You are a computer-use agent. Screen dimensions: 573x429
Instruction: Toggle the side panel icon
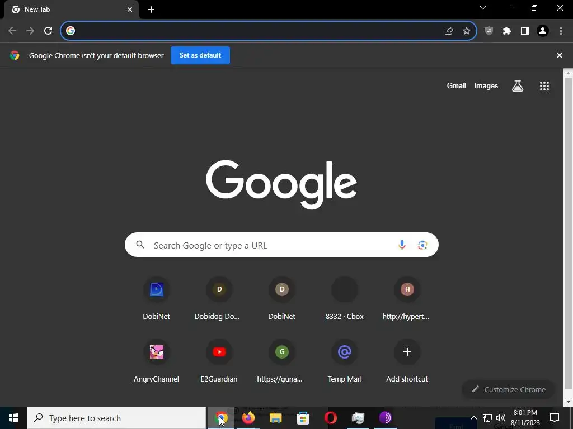coord(525,31)
